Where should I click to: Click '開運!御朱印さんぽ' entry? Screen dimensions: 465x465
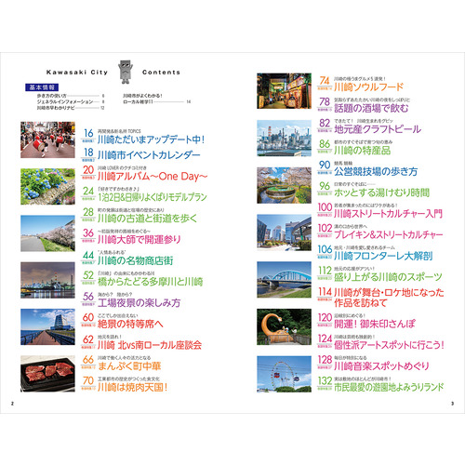(x=375, y=324)
